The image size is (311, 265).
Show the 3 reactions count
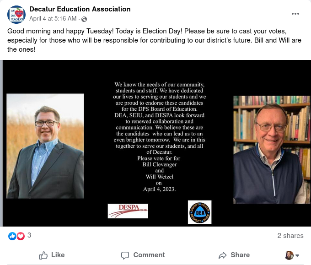(x=29, y=235)
